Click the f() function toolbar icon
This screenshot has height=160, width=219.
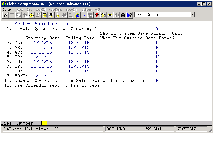point(116,15)
